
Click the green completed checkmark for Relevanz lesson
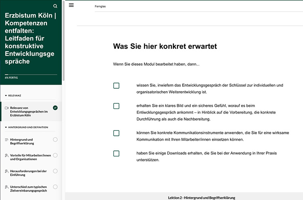[55, 108]
